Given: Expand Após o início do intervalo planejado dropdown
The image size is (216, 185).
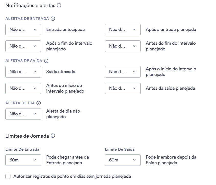Looking at the screenshot, I should coord(123,72).
